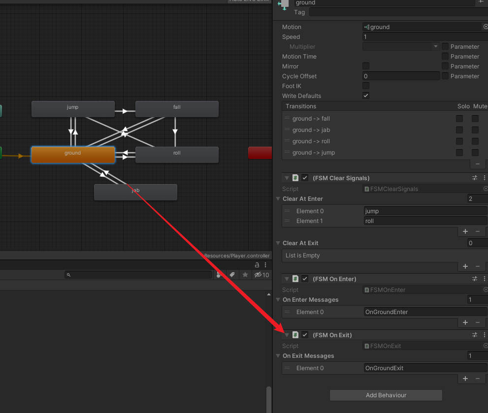Click the lower panel scrollbar up arrow
Screen dimensions: 488x413
point(268,294)
